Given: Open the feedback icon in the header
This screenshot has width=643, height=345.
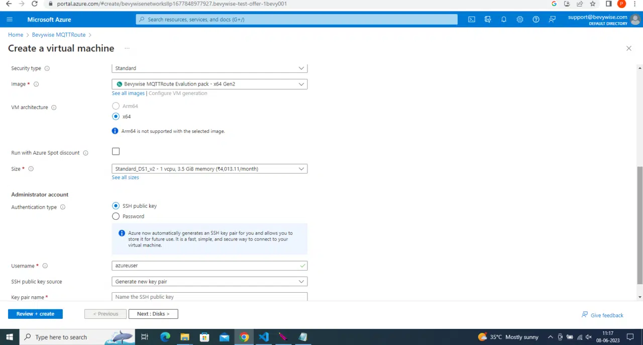Looking at the screenshot, I should click(552, 20).
